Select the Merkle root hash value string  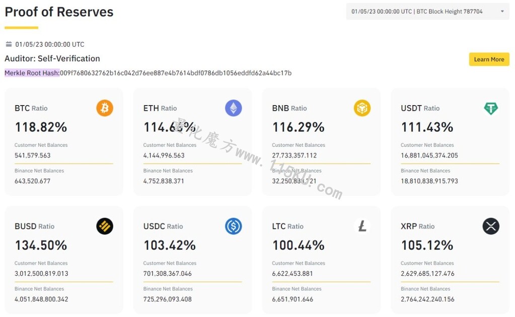(176, 73)
